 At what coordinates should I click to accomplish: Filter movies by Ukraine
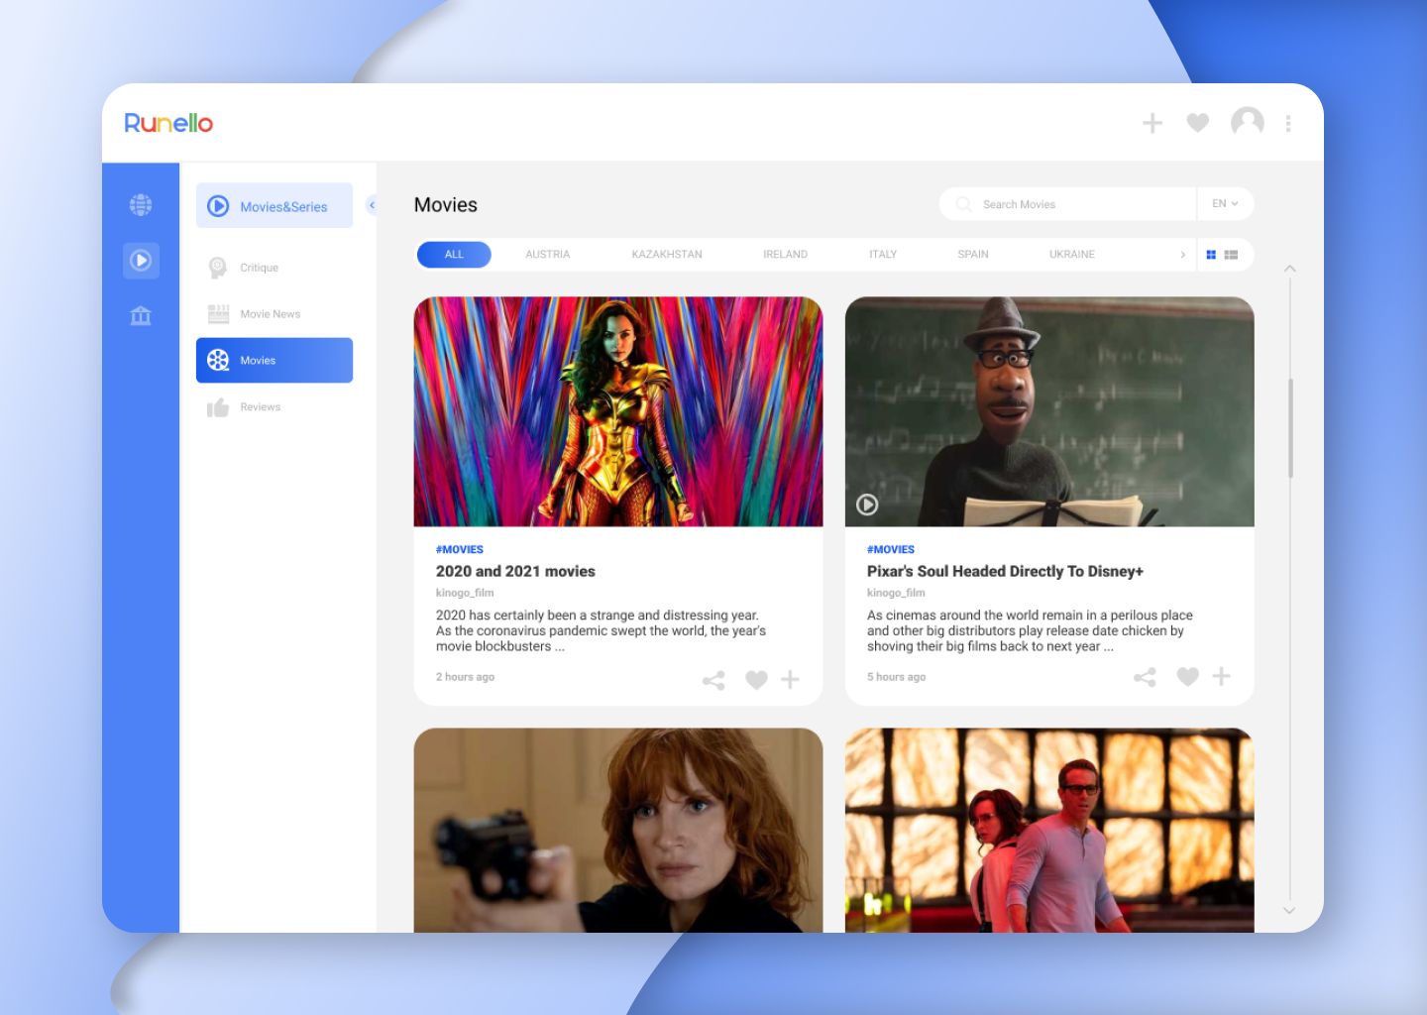1072,255
